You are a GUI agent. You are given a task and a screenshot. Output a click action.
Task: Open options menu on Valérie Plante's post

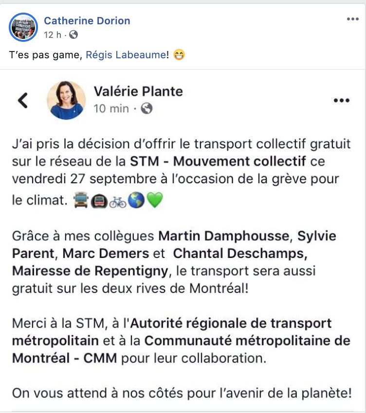coord(342,101)
